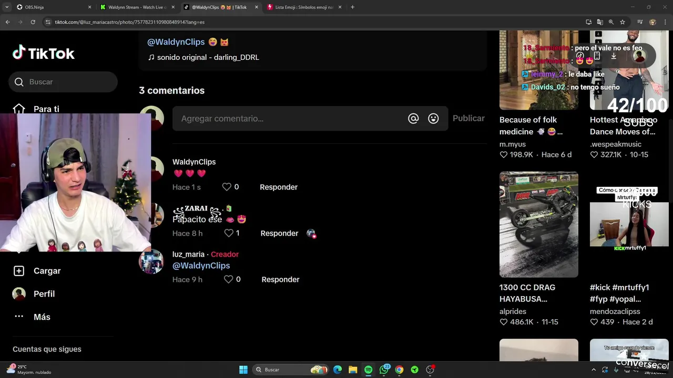
Task: Reply to the luz_maria comment
Action: [280, 279]
